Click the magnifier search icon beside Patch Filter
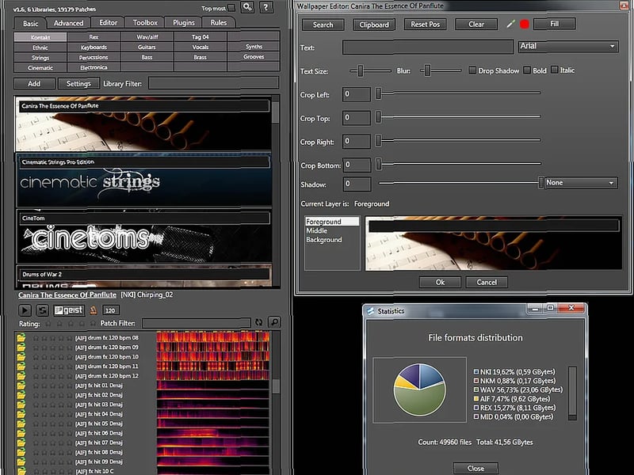 click(x=274, y=322)
